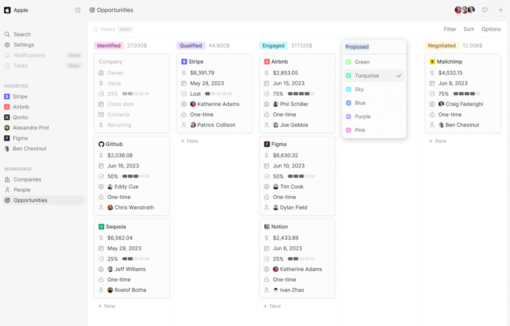Select Green color option
The width and height of the screenshot is (510, 326).
pos(374,62)
